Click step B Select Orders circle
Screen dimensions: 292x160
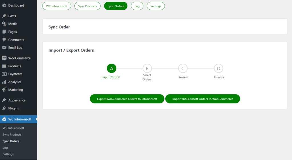[147, 68]
